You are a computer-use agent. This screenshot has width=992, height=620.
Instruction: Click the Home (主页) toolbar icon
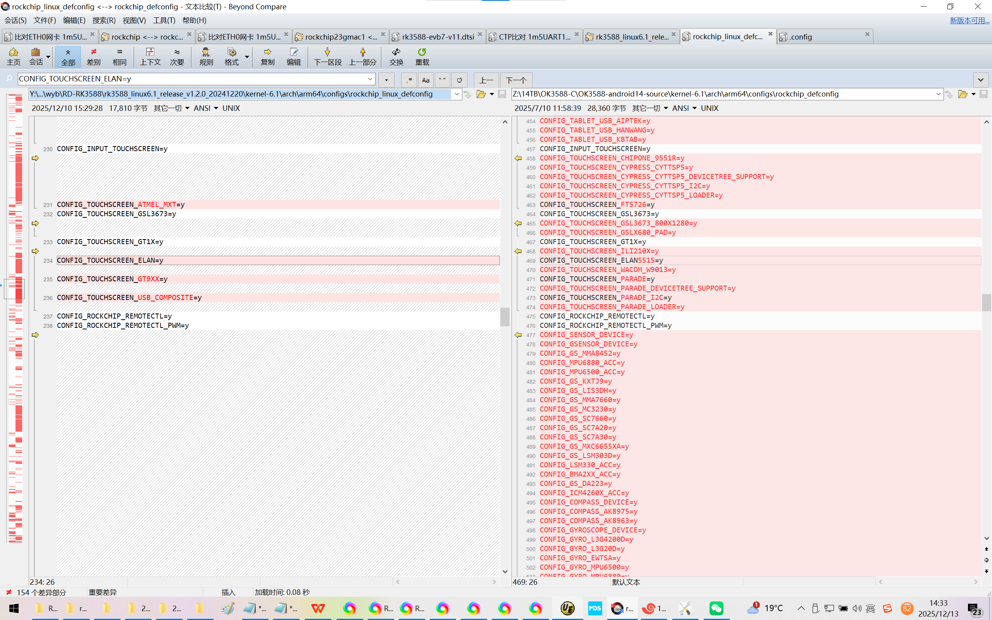pyautogui.click(x=13, y=56)
